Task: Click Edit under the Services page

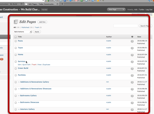Action: pyautogui.click(x=19, y=65)
